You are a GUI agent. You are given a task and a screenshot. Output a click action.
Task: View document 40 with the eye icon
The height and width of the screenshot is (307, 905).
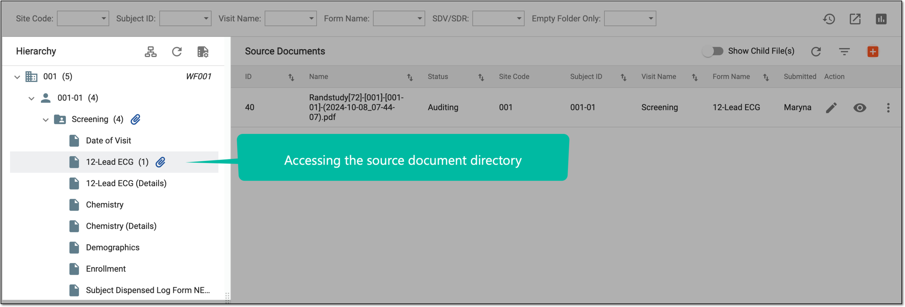pyautogui.click(x=860, y=108)
